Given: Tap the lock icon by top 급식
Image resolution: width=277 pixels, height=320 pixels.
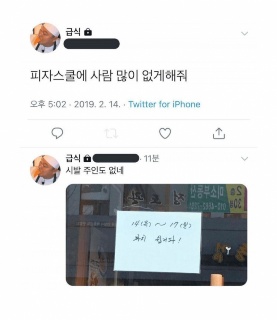Looking at the screenshot, I should 88,32.
